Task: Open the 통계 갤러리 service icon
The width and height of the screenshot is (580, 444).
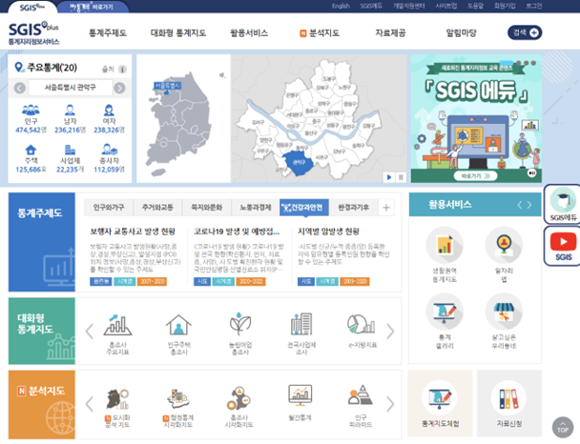Action: click(x=445, y=313)
